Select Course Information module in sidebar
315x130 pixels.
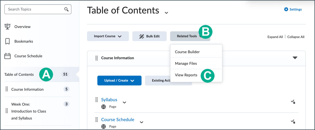(28, 89)
